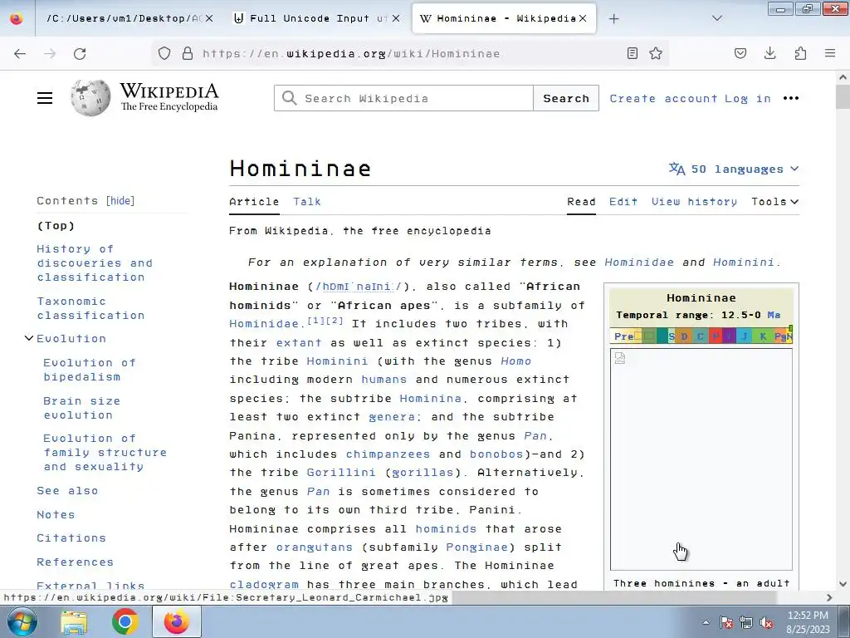Bookmark this page with the star icon
The image size is (850, 638).
coord(656,53)
